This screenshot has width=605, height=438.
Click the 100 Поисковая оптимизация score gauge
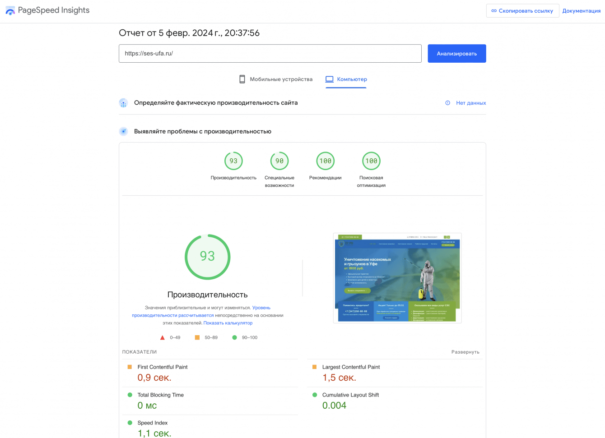click(371, 161)
